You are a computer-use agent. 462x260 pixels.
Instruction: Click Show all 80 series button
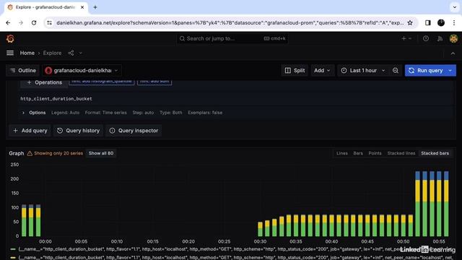[101, 153]
